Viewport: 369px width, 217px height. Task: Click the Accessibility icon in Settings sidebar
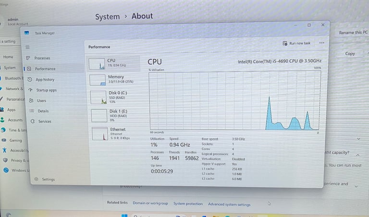[x=4, y=150]
